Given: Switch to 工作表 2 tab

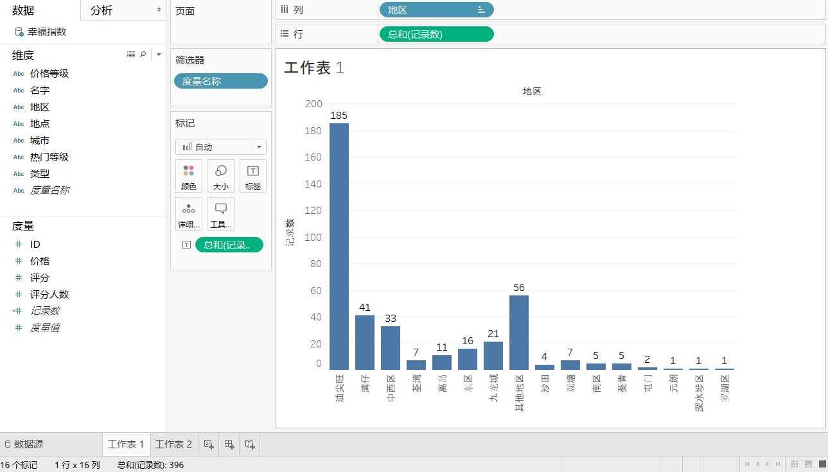Looking at the screenshot, I should [x=173, y=444].
